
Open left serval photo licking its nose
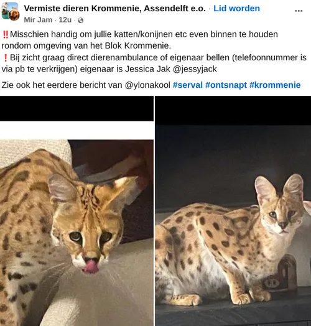(x=77, y=223)
